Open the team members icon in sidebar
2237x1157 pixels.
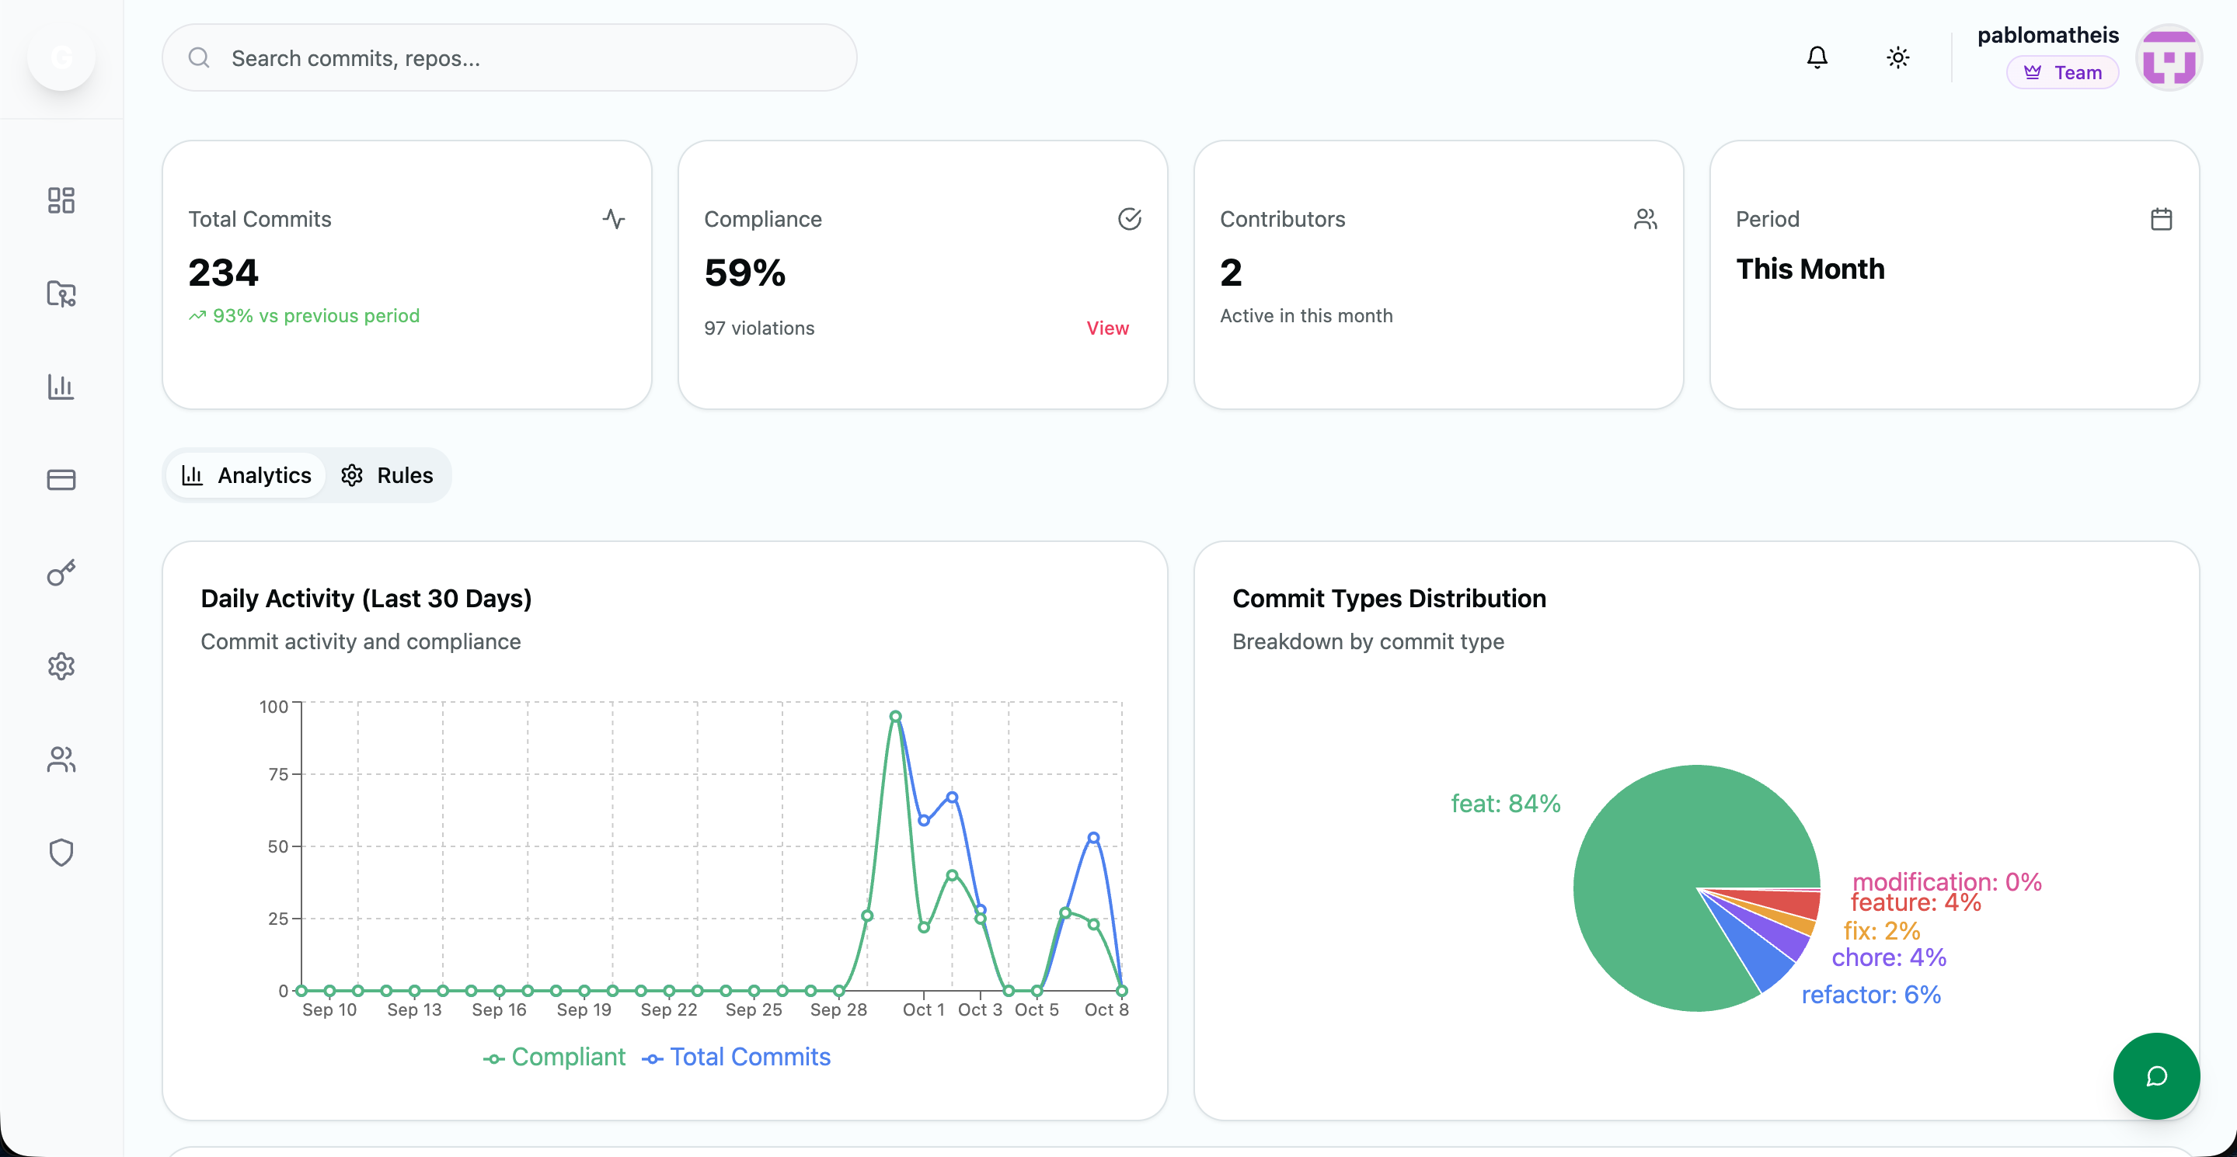coord(61,759)
